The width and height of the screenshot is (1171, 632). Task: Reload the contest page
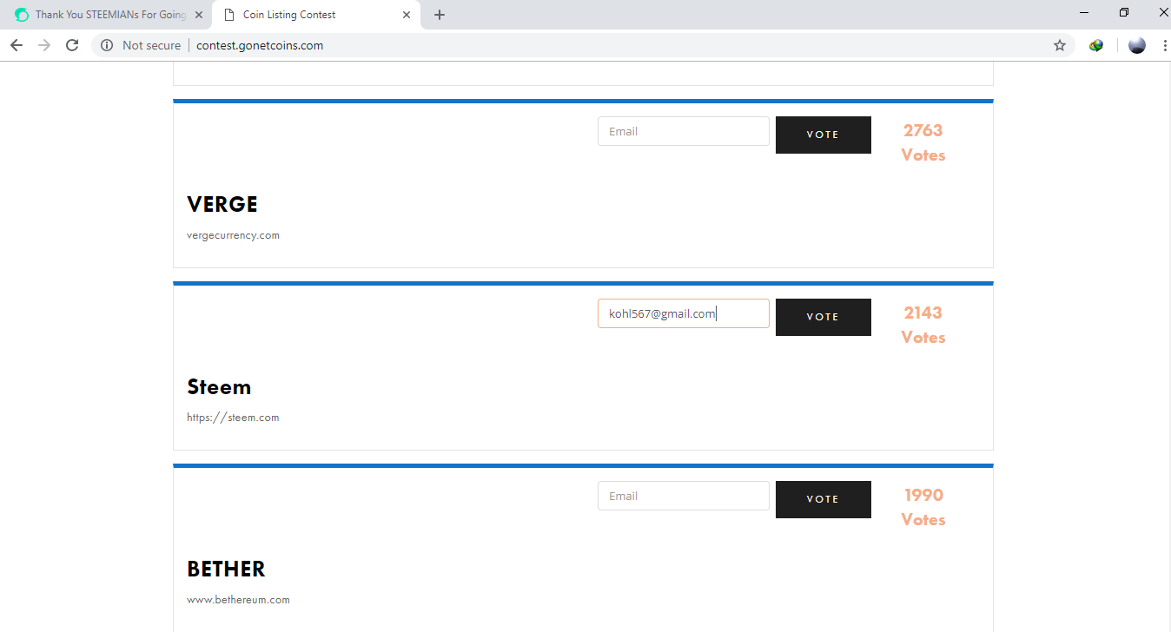point(72,45)
